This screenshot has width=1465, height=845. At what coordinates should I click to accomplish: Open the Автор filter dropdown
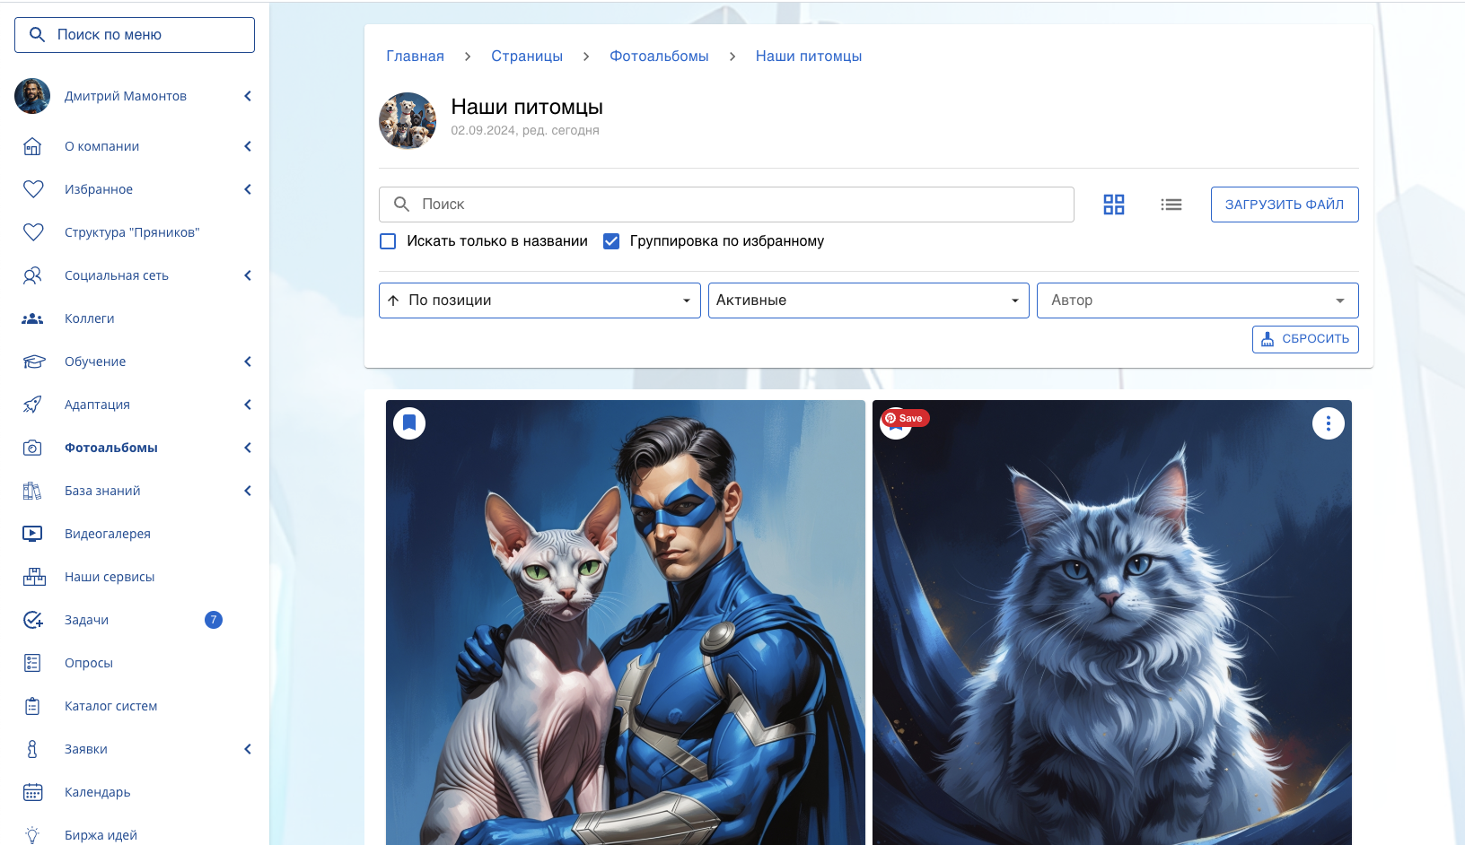[x=1197, y=301]
